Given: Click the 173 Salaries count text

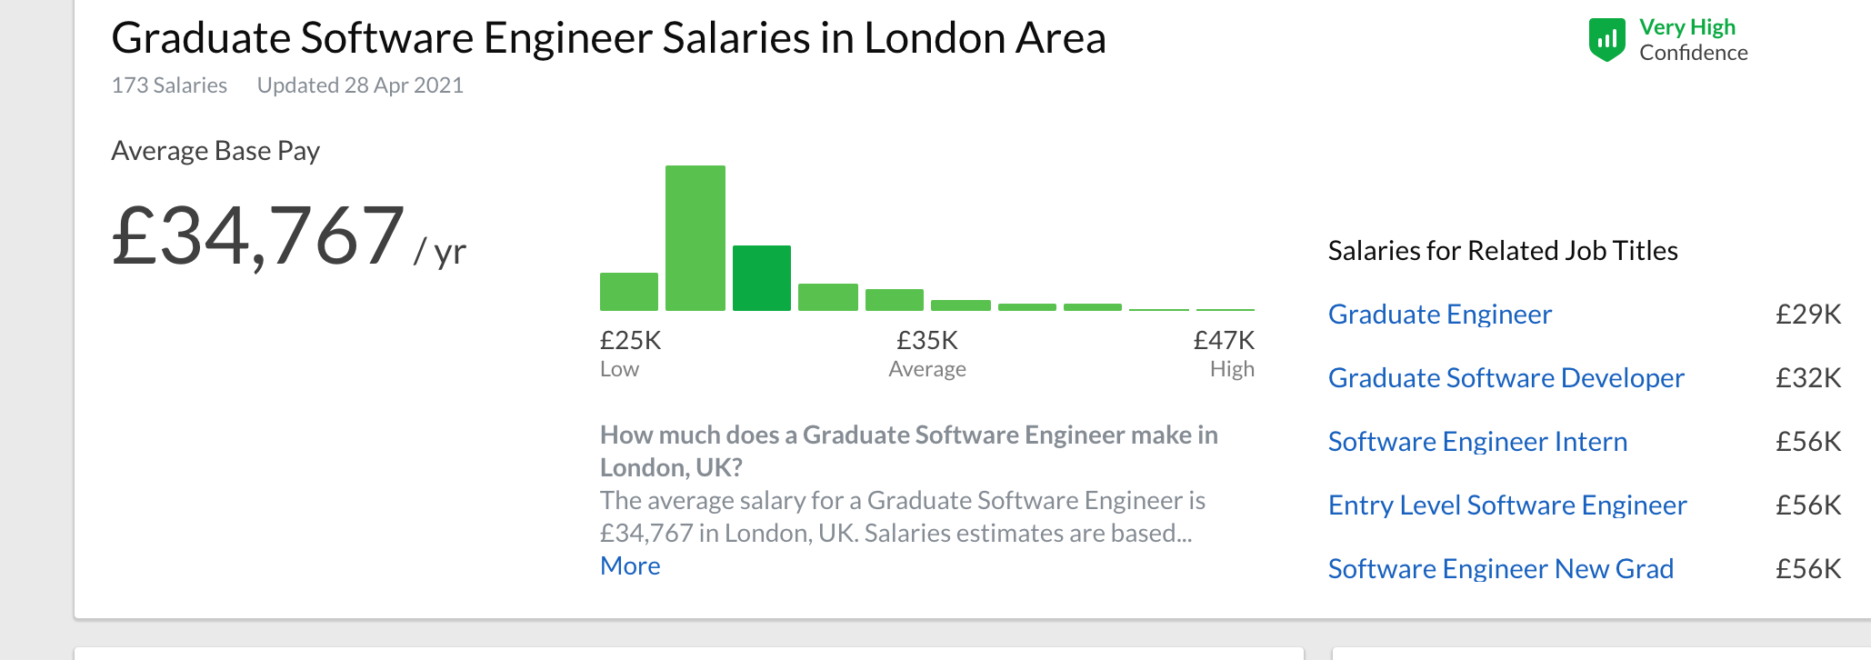Looking at the screenshot, I should pyautogui.click(x=169, y=85).
